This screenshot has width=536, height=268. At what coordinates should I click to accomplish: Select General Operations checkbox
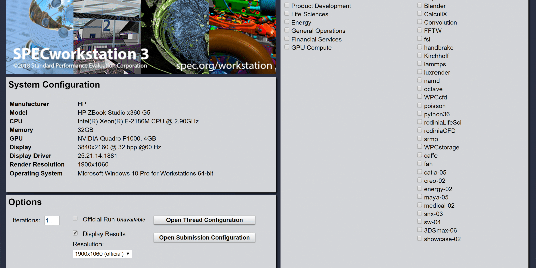[287, 30]
